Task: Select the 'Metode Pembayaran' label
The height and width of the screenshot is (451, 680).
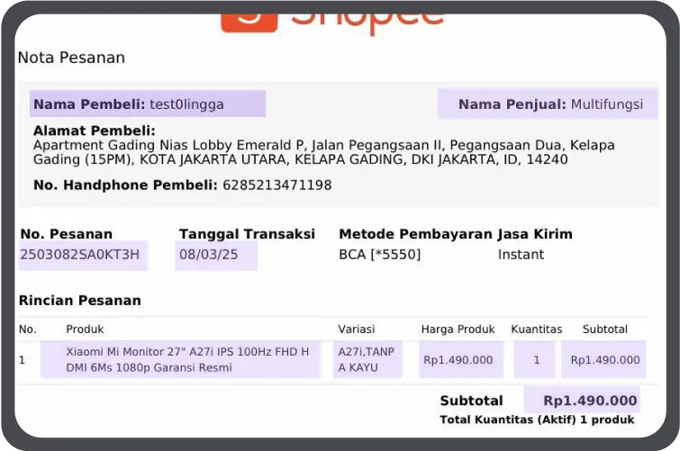Action: click(x=415, y=234)
